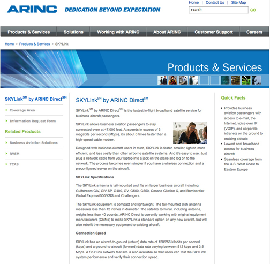Click the arrow icon beside TCAS
Viewport: 270px width, 264px height.
click(6, 164)
